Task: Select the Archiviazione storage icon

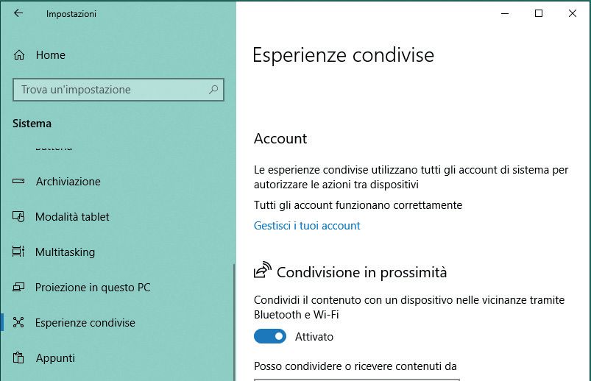Action: [x=18, y=181]
